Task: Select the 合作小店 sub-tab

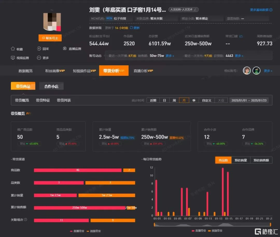Action: pos(51,86)
